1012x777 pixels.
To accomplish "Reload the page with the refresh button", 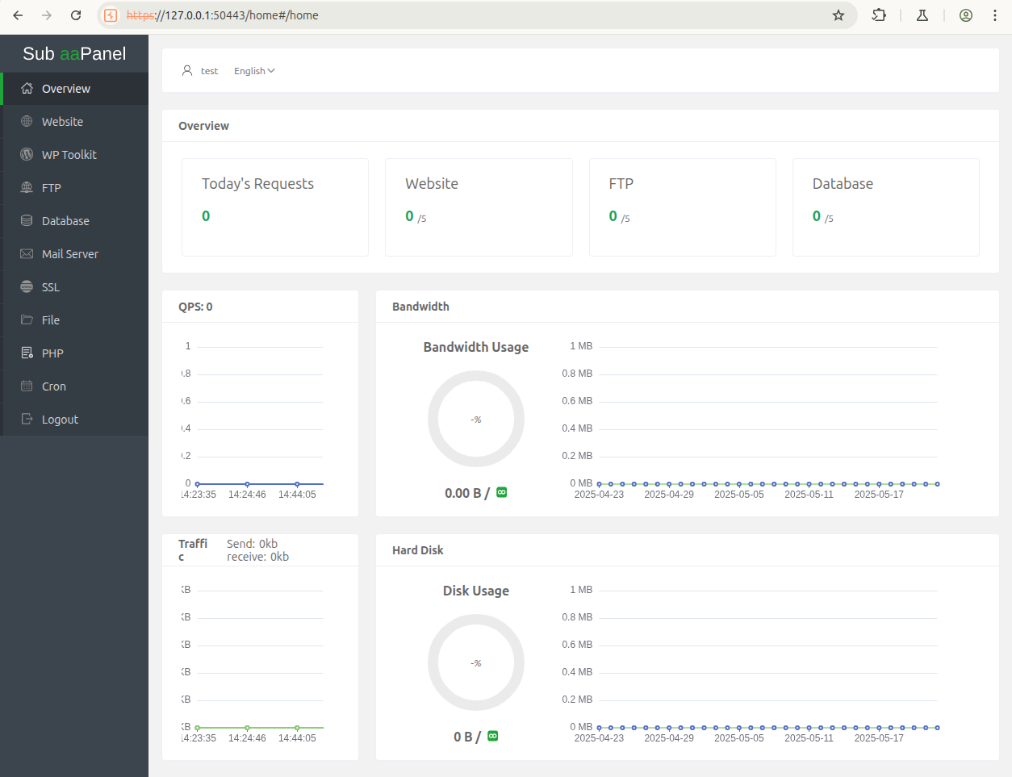I will pyautogui.click(x=76, y=15).
